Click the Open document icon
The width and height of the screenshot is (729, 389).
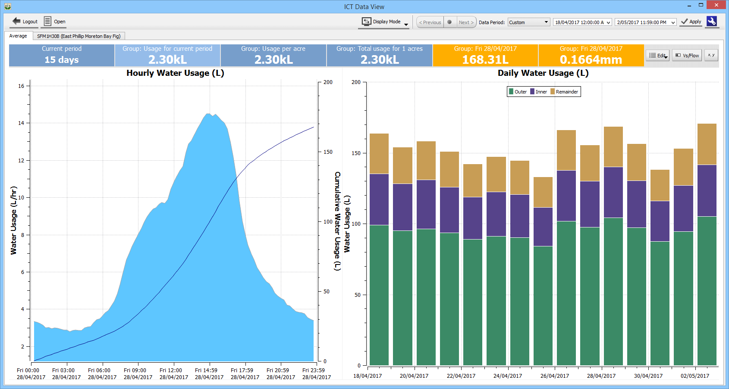pyautogui.click(x=47, y=21)
